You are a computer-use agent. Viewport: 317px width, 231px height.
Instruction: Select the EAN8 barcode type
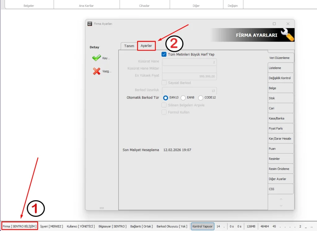(x=183, y=98)
